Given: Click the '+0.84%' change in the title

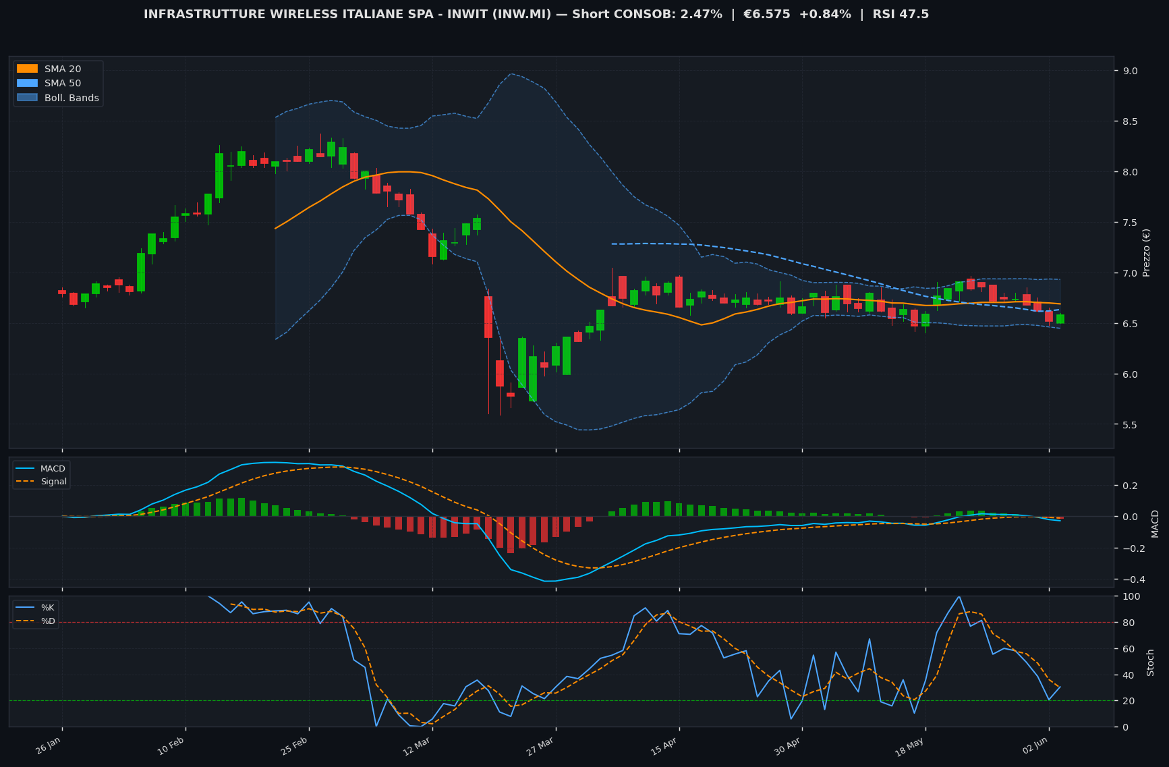Looking at the screenshot, I should click(x=825, y=14).
